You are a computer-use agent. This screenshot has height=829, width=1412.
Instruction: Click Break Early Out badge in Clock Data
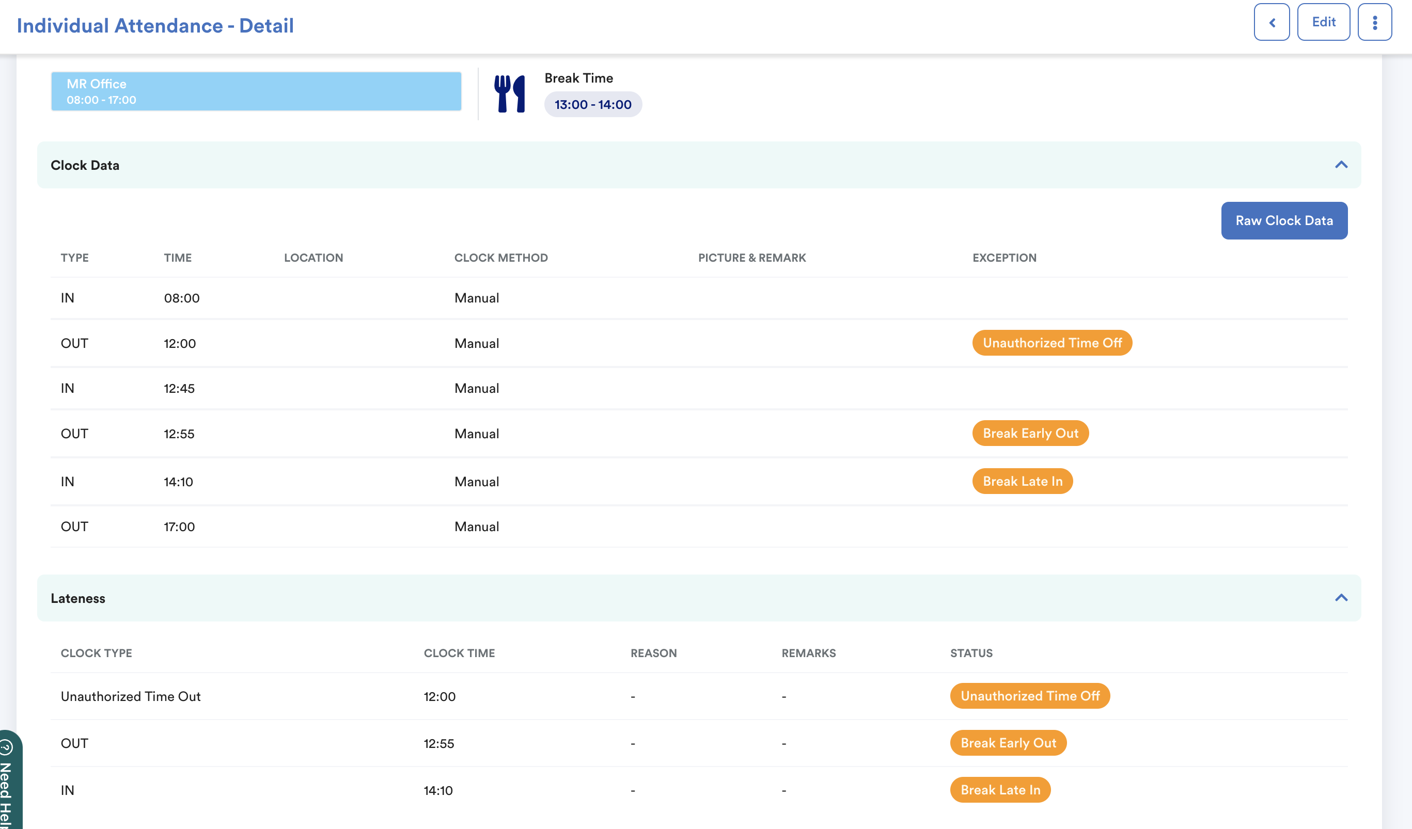coord(1030,434)
